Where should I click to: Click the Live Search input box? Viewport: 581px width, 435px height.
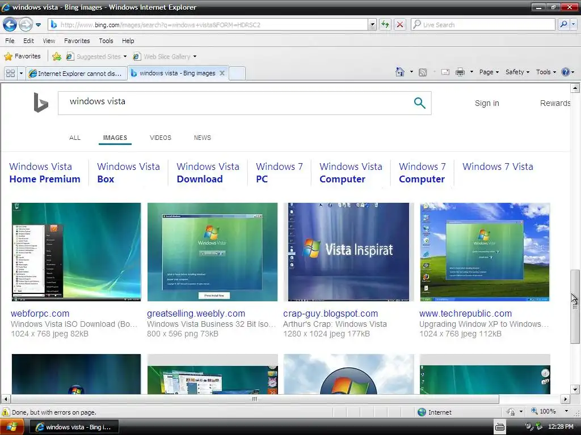point(483,25)
